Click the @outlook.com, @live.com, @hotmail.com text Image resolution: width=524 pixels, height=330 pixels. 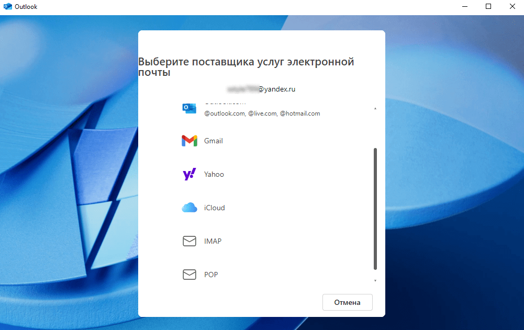[262, 113]
